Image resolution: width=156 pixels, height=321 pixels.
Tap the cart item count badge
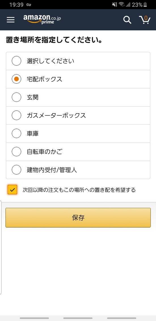(x=146, y=18)
